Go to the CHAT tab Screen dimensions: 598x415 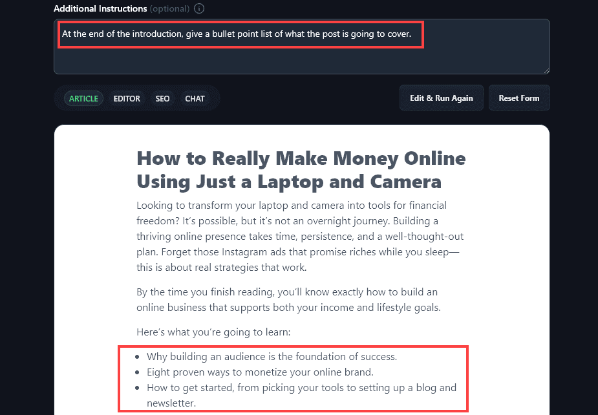[x=195, y=98]
